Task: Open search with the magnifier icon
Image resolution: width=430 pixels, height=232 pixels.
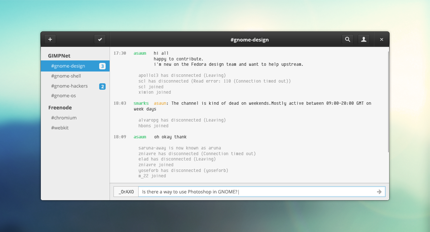Action: [347, 39]
